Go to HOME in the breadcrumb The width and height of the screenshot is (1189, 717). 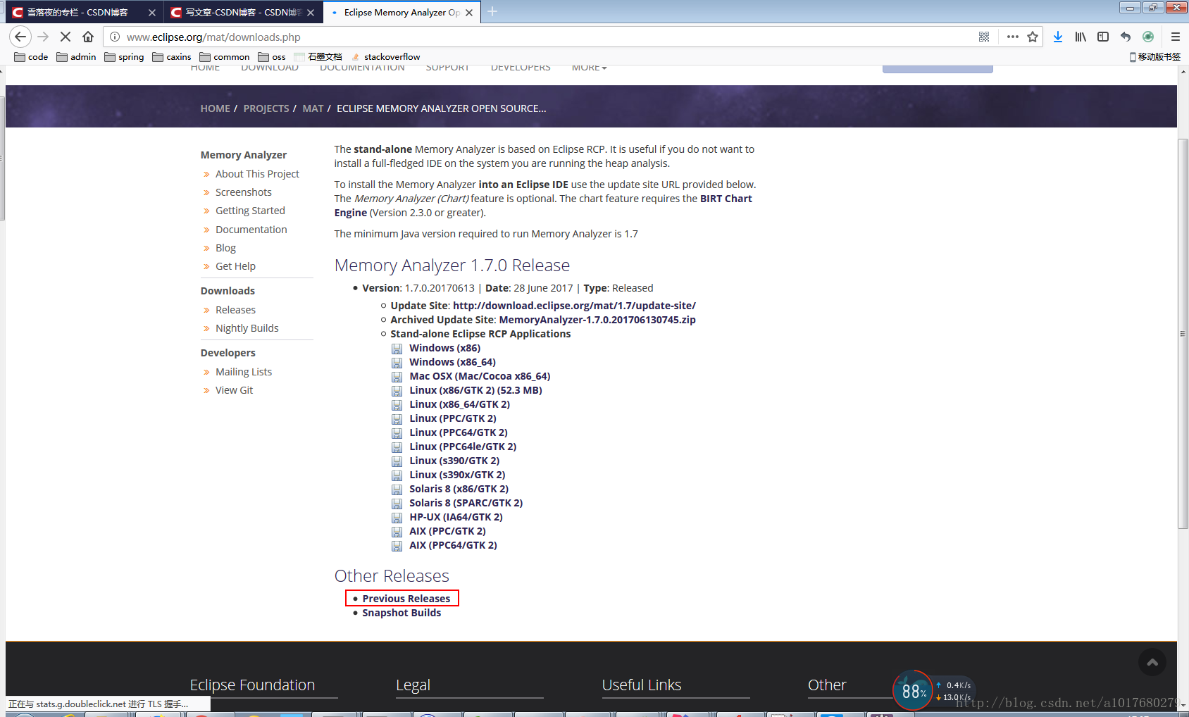click(215, 108)
